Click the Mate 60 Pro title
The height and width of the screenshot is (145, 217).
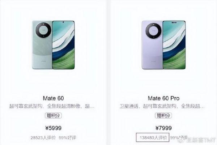(x=163, y=98)
